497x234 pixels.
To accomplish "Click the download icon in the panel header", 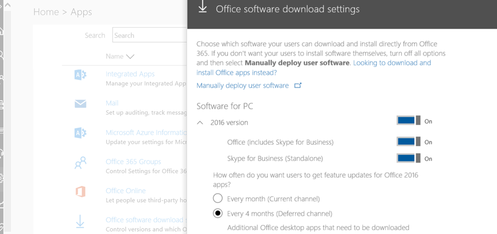I will click(202, 8).
